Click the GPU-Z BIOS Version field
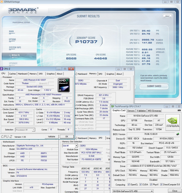 click(151, 134)
